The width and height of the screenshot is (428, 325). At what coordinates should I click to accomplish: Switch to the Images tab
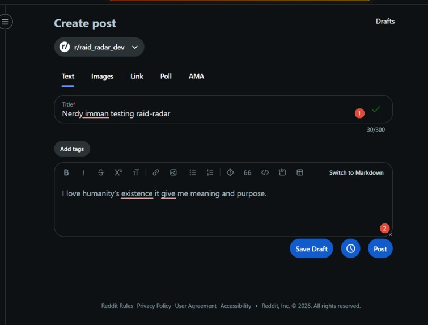point(103,76)
